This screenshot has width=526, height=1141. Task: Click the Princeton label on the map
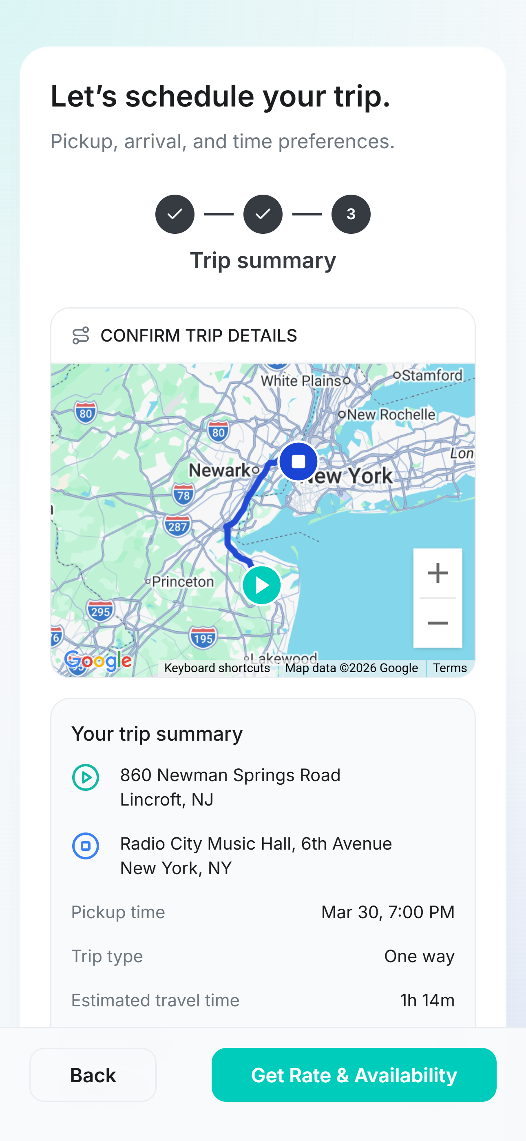click(182, 582)
